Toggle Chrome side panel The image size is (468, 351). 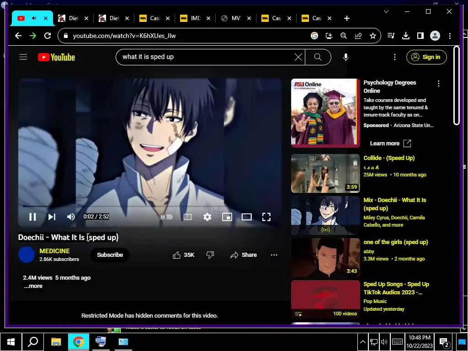point(420,36)
